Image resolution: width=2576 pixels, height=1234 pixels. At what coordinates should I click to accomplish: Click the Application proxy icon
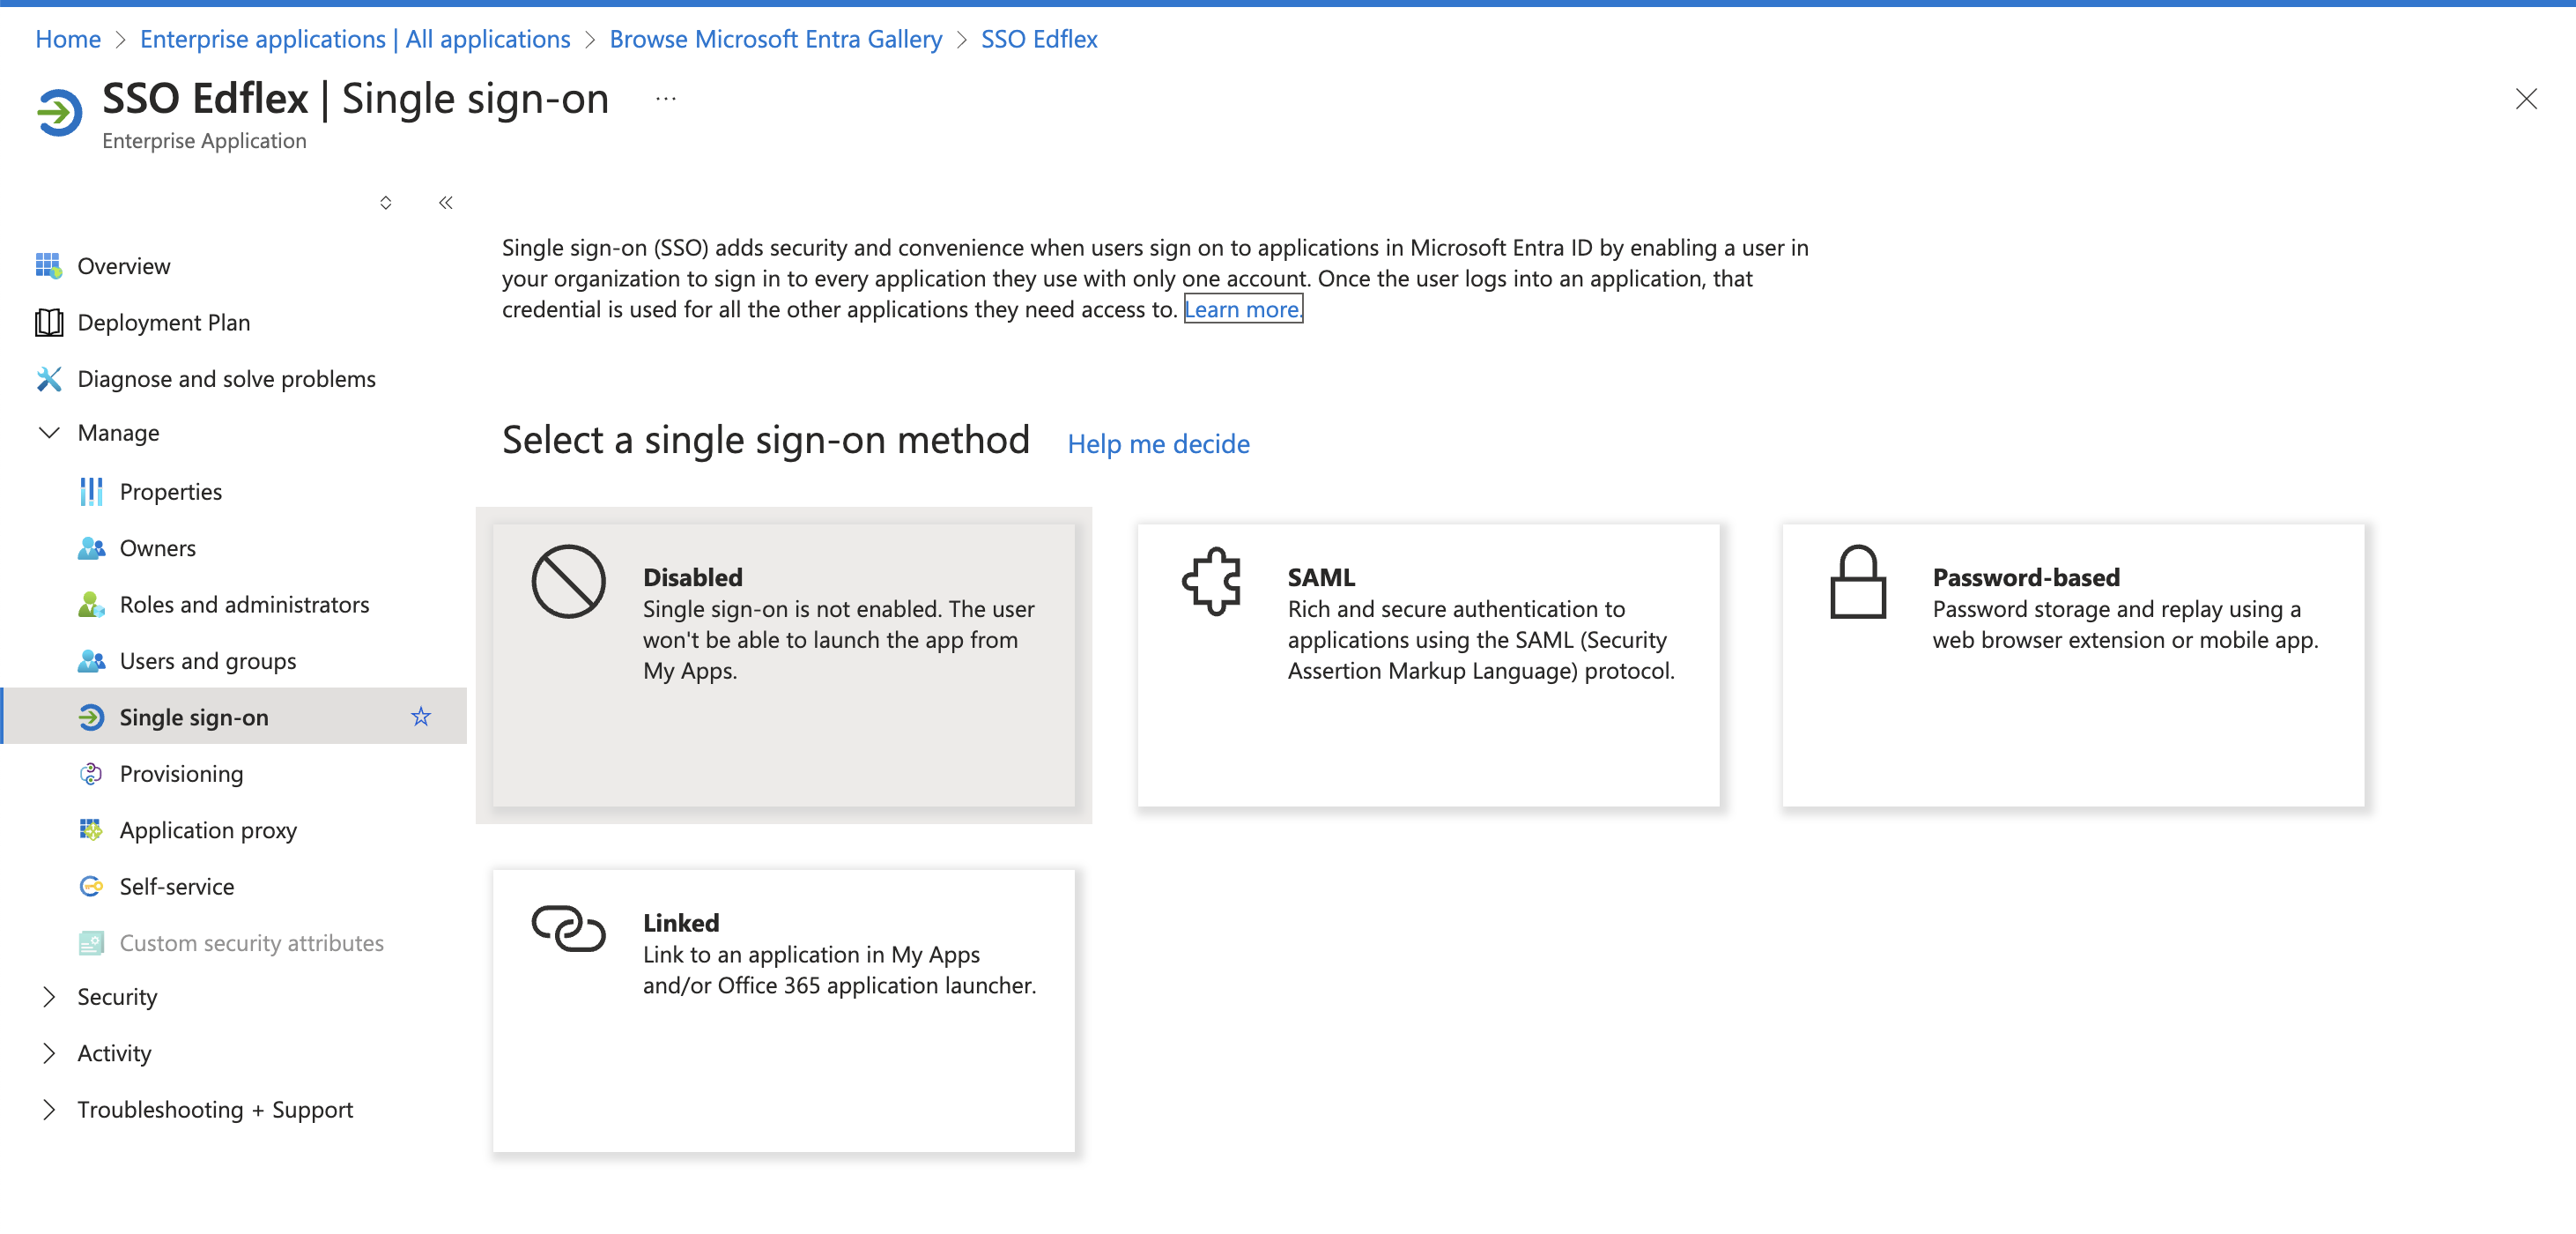91,829
